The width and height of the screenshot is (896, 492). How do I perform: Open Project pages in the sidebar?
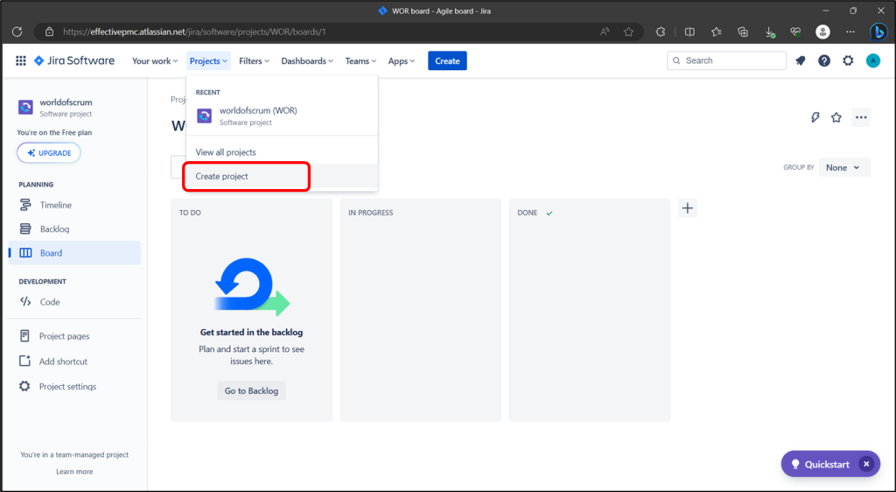[74, 336]
